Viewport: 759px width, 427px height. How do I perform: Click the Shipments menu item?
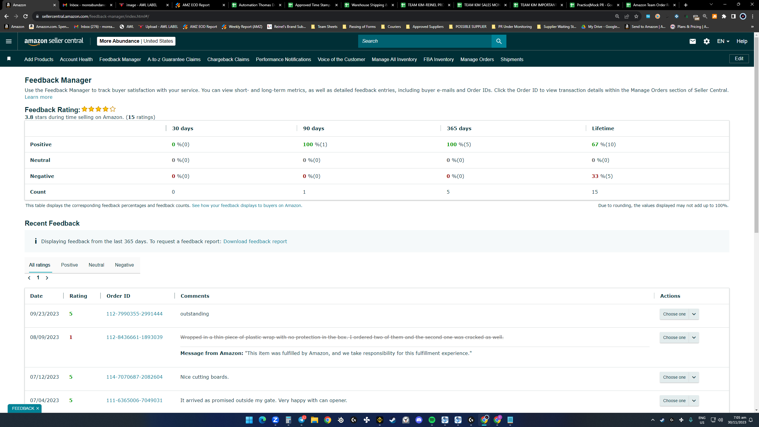pyautogui.click(x=512, y=59)
